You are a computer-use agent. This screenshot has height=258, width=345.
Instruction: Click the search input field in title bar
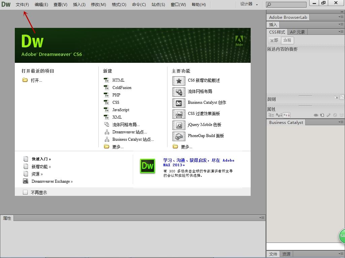286,4
